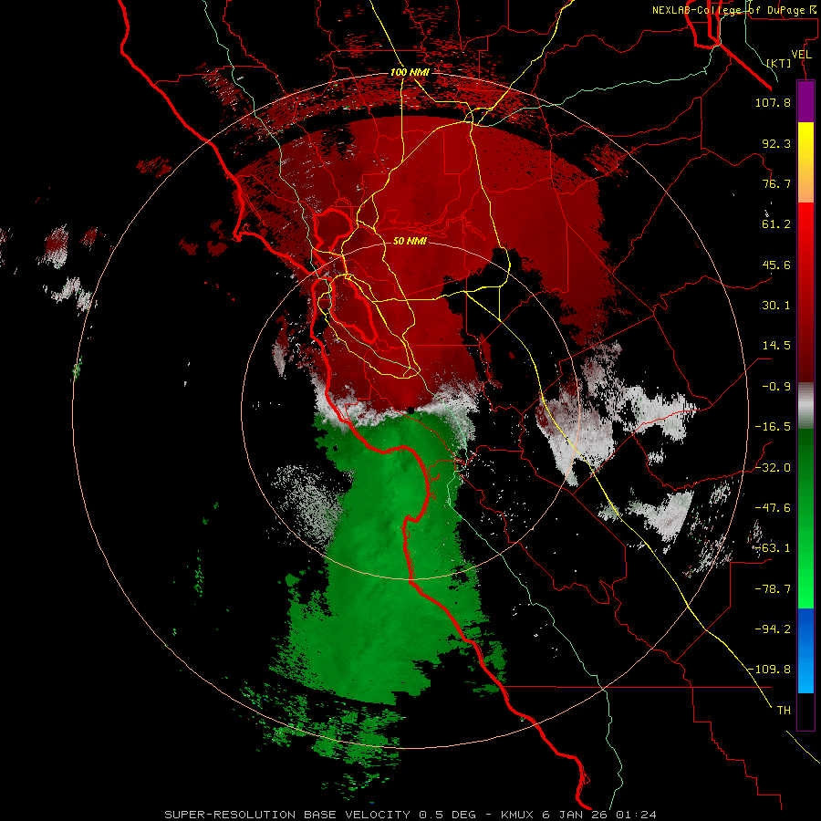
Task: Click the 61.2 legend value
Action: coord(776,224)
